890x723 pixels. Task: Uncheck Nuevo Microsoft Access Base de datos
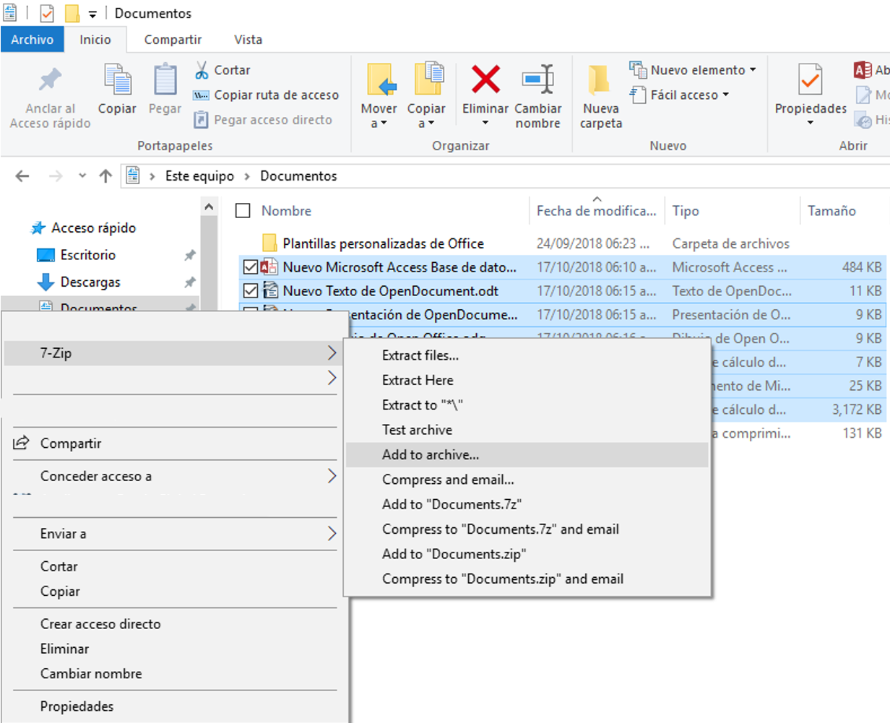click(x=249, y=267)
